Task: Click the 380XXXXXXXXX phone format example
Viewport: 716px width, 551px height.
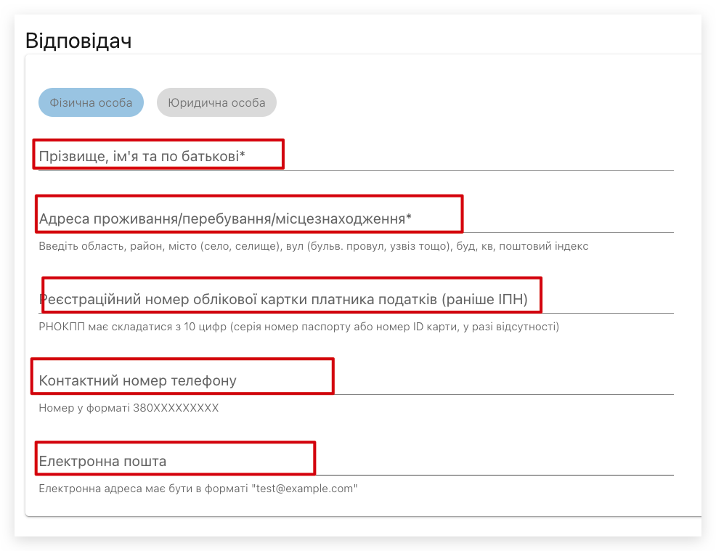Action: click(176, 408)
